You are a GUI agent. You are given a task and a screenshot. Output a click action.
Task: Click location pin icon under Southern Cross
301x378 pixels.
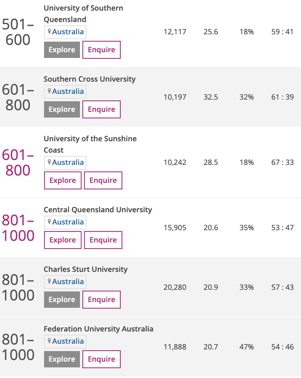click(49, 91)
